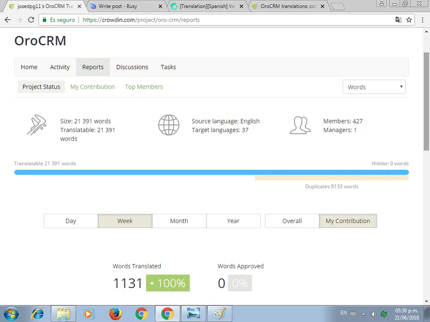Select My Contribution view toggle
The width and height of the screenshot is (430, 322).
(348, 221)
